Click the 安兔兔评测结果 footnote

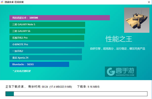(x=22, y=71)
